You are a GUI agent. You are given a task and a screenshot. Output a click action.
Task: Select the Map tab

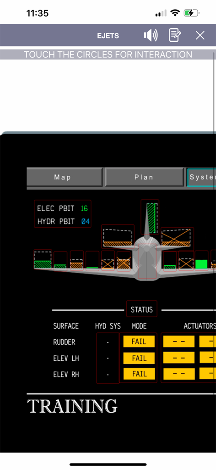click(65, 177)
